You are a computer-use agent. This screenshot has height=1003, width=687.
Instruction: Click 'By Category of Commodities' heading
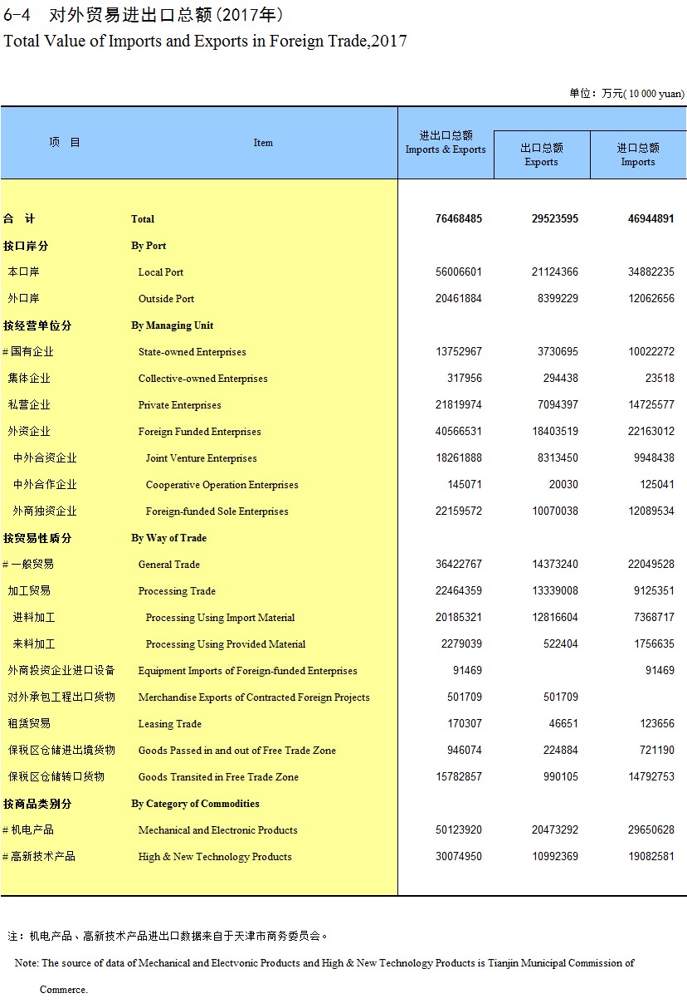[195, 804]
